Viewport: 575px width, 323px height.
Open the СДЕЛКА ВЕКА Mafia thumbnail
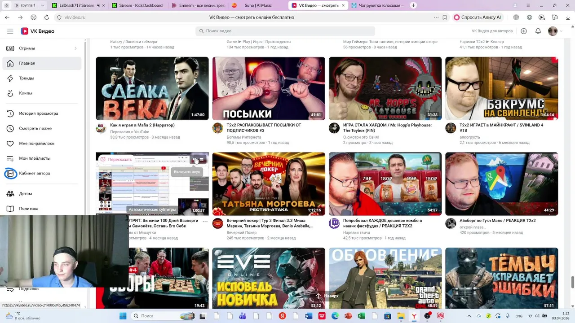(152, 88)
